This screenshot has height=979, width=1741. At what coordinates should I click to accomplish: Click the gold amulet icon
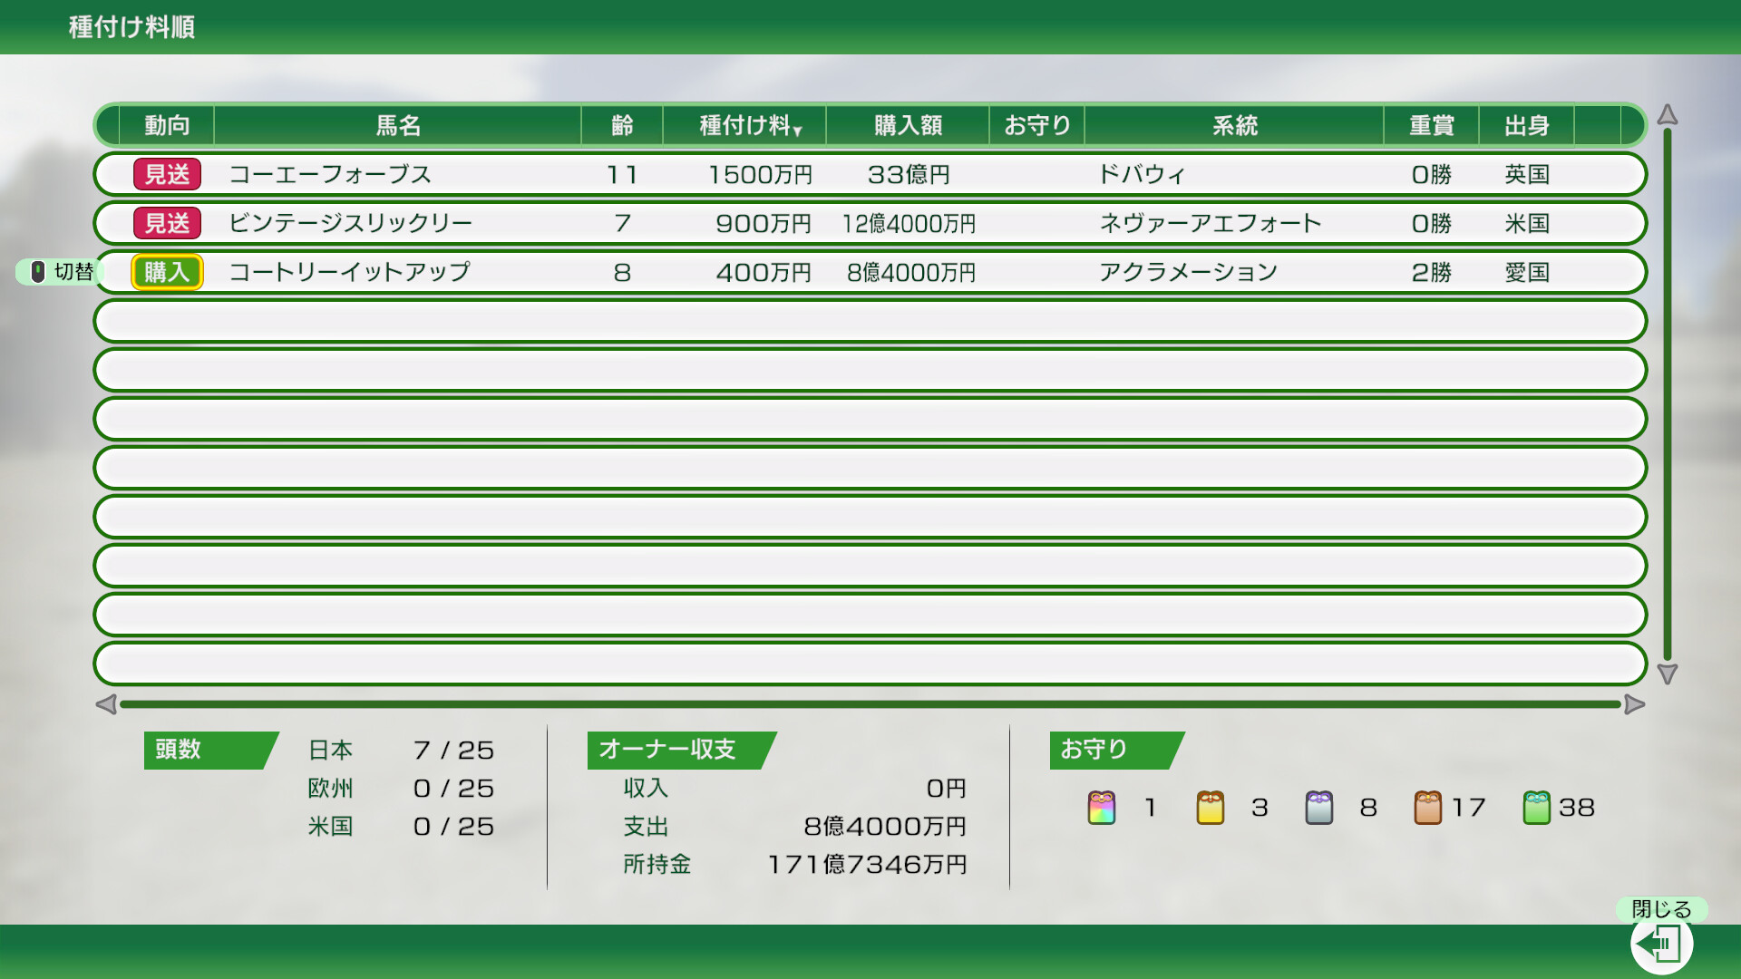pos(1210,808)
